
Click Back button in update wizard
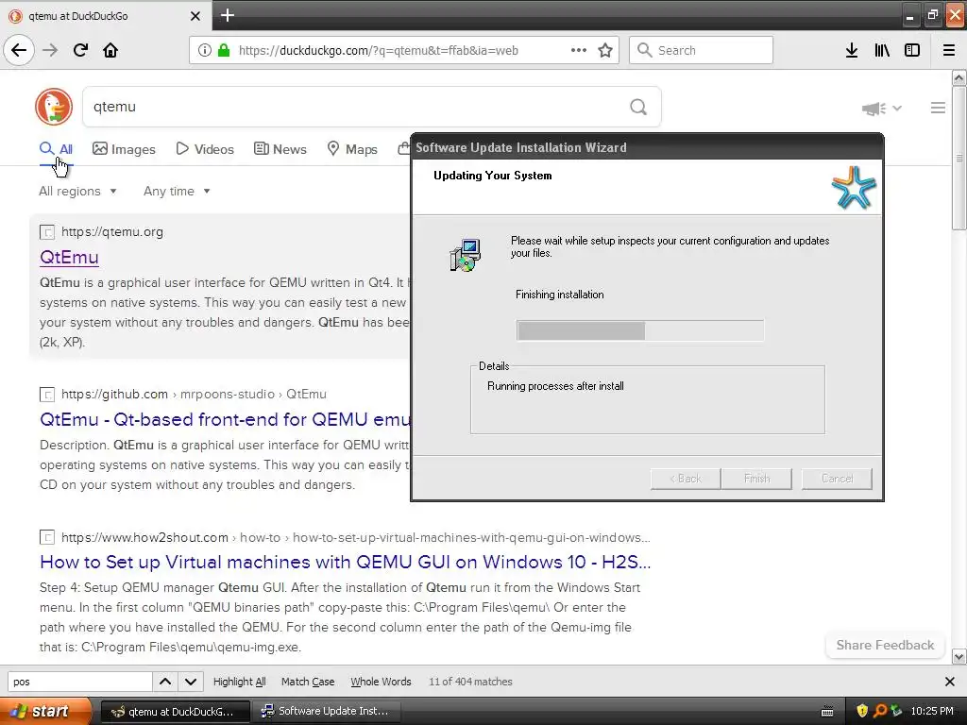click(x=686, y=479)
